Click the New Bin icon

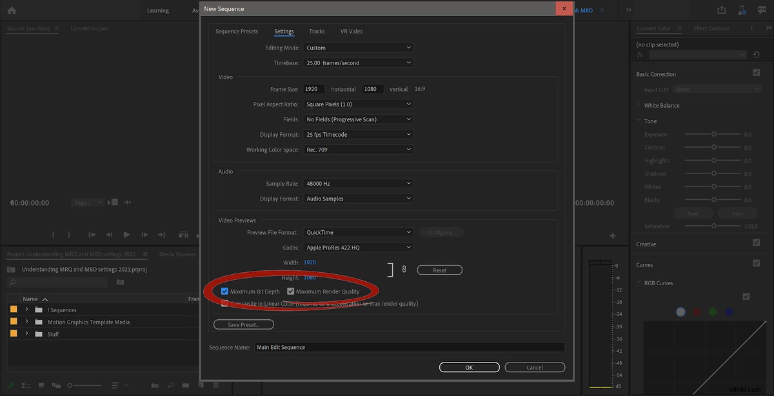point(186,385)
